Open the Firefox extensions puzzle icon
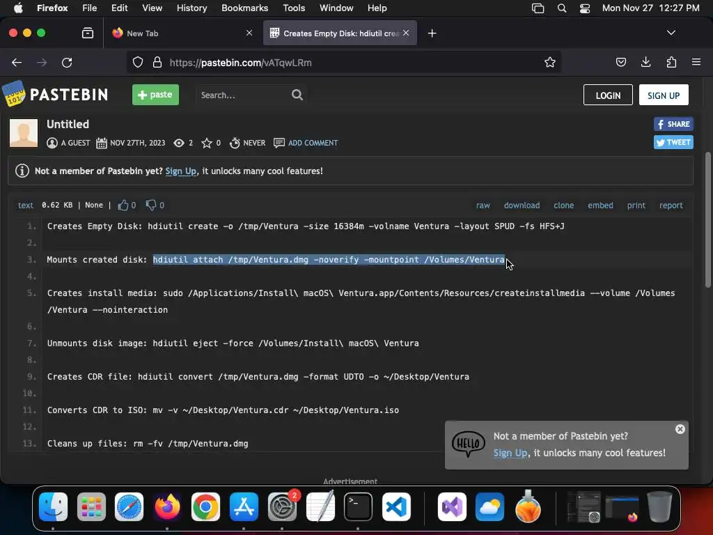 (671, 62)
